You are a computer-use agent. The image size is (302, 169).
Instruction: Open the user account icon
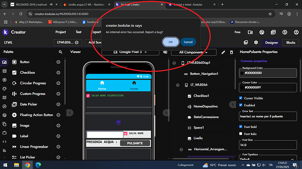coord(296,32)
